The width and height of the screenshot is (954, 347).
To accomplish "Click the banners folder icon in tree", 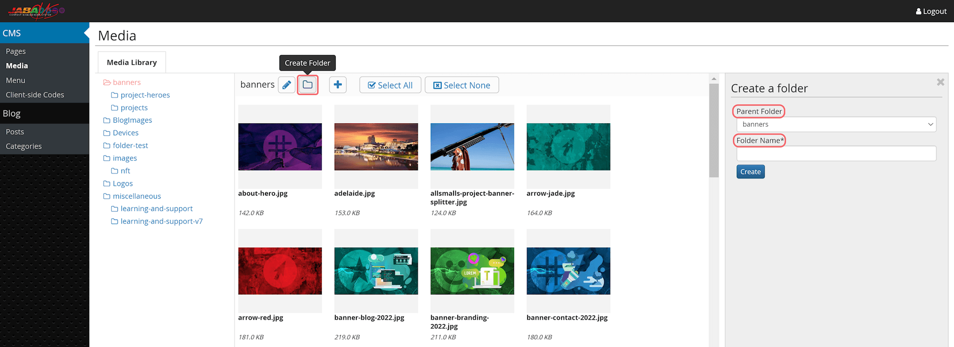I will click(x=107, y=83).
